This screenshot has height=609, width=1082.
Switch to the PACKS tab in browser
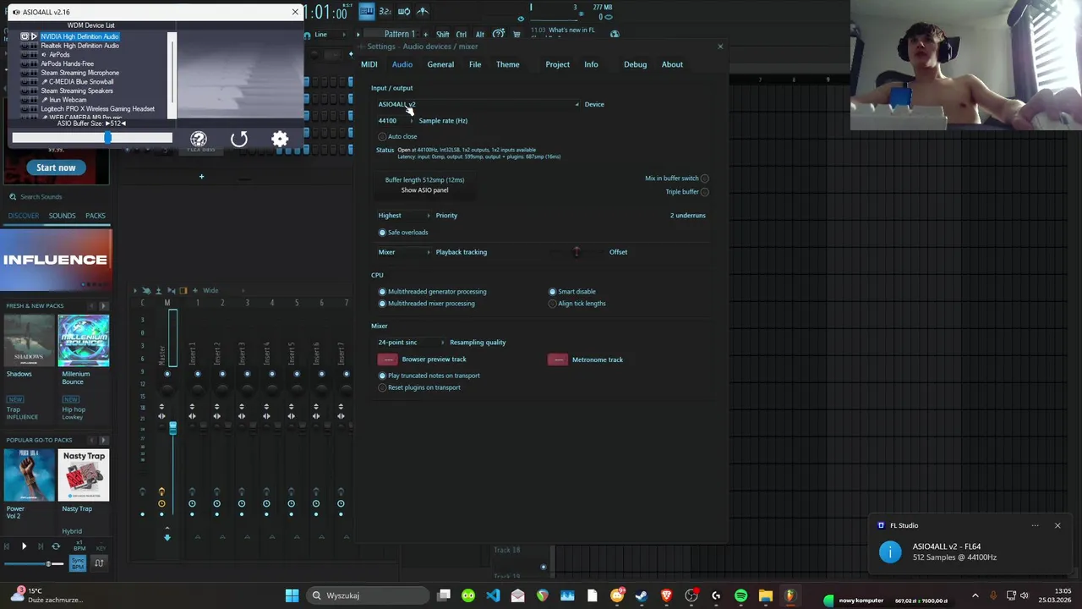[96, 216]
